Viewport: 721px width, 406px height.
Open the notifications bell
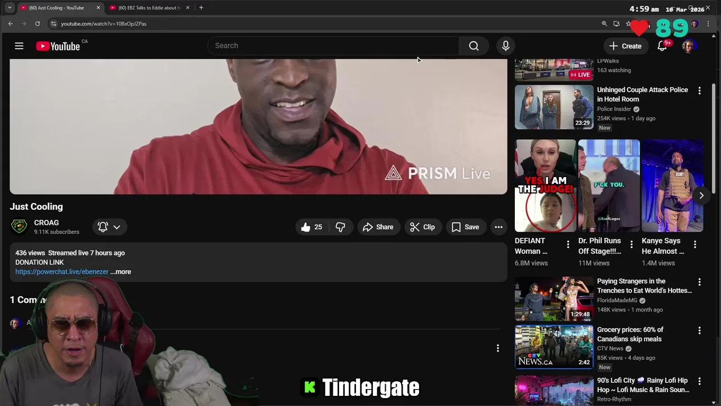coord(662,46)
